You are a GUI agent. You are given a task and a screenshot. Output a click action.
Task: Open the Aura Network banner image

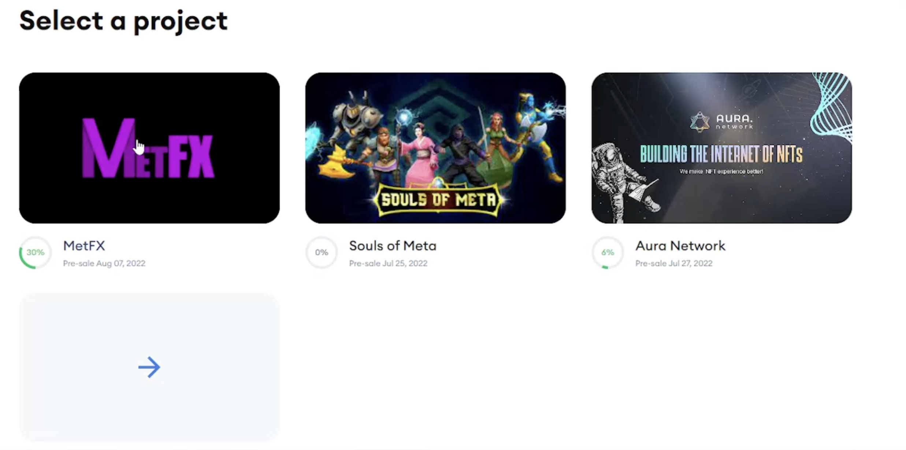[721, 148]
